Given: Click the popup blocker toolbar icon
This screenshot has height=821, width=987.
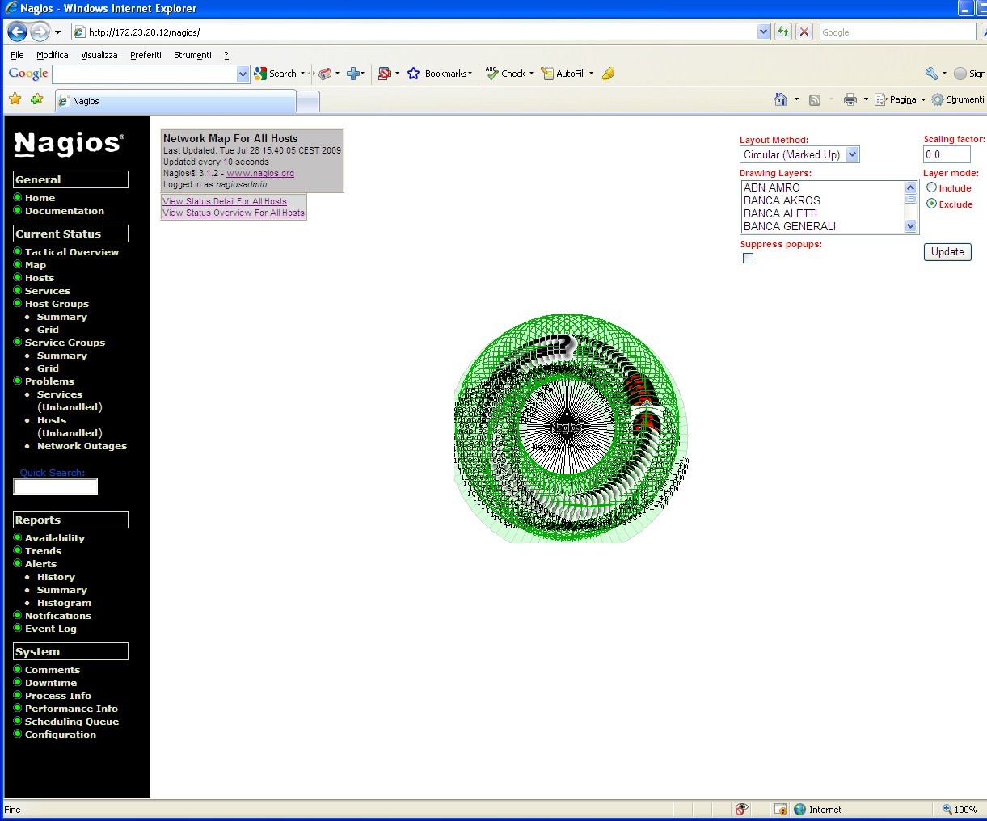Looking at the screenshot, I should pyautogui.click(x=385, y=74).
